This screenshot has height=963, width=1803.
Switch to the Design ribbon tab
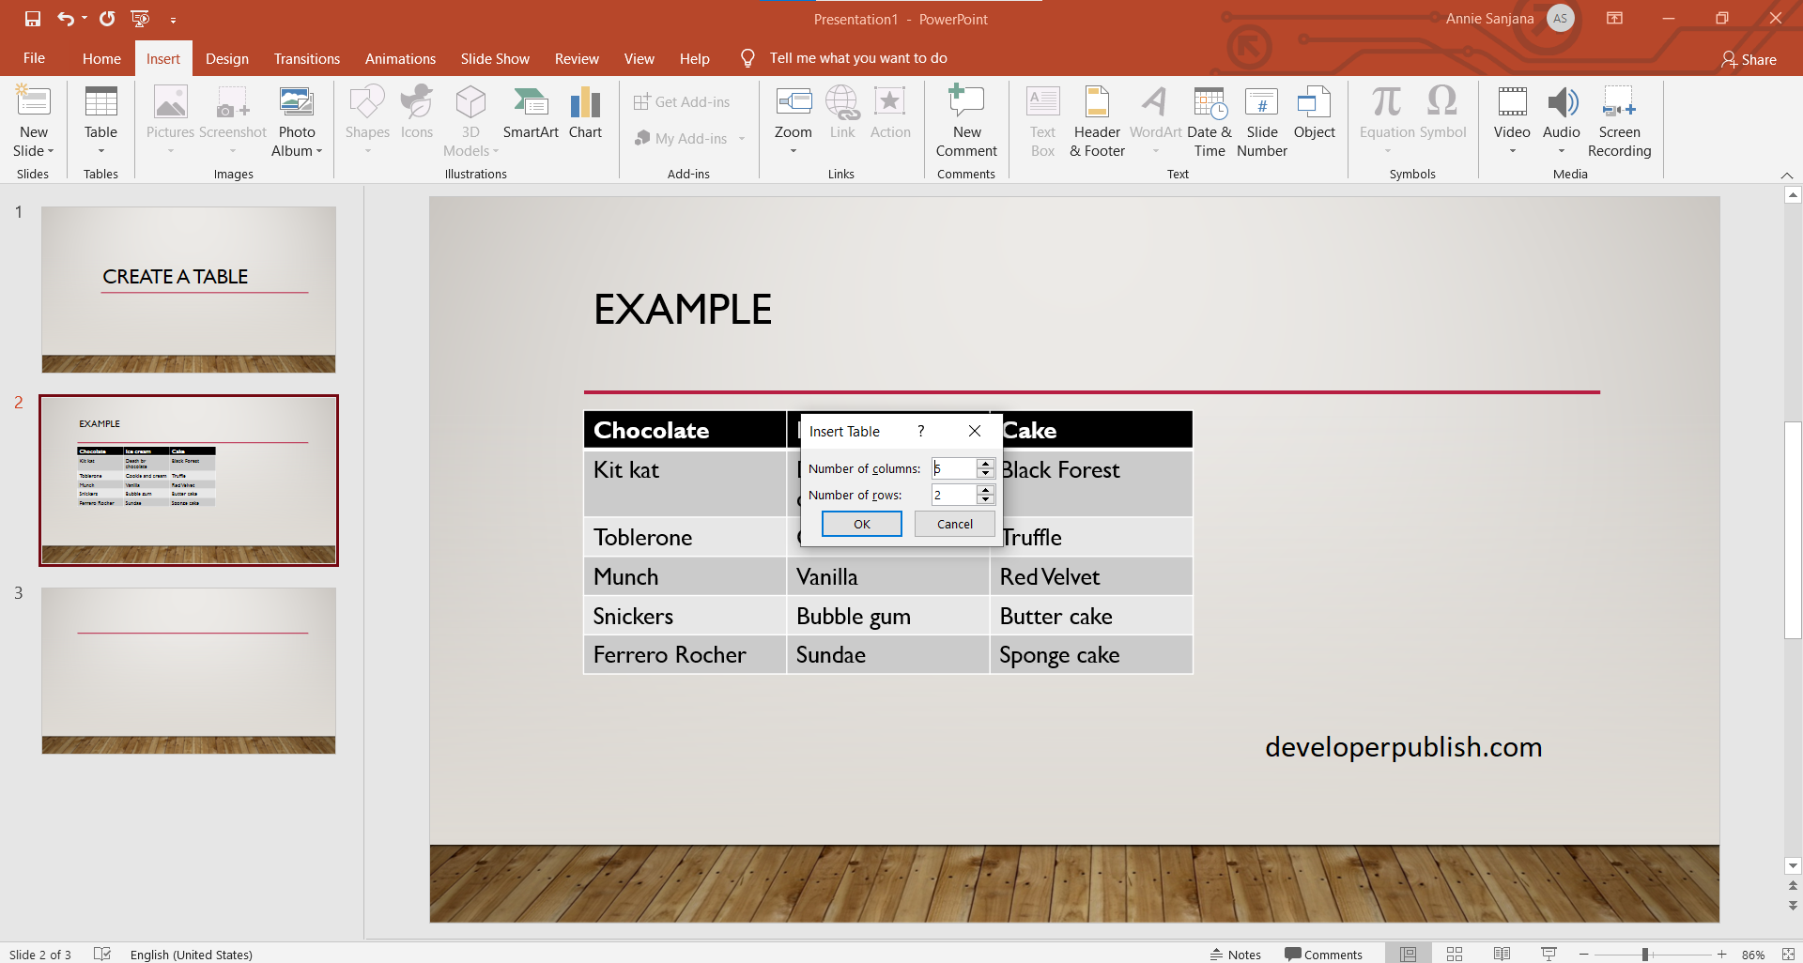[226, 58]
